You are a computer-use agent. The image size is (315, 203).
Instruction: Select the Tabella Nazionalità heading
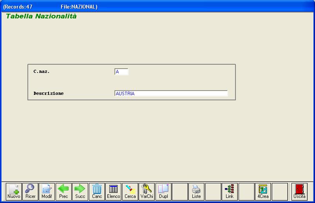[41, 16]
